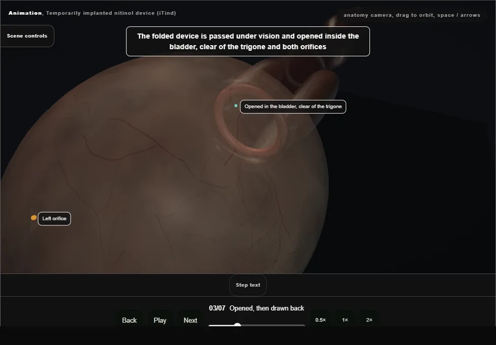The width and height of the screenshot is (496, 345).
Task: Click the Left orifice label
Action: tap(54, 219)
